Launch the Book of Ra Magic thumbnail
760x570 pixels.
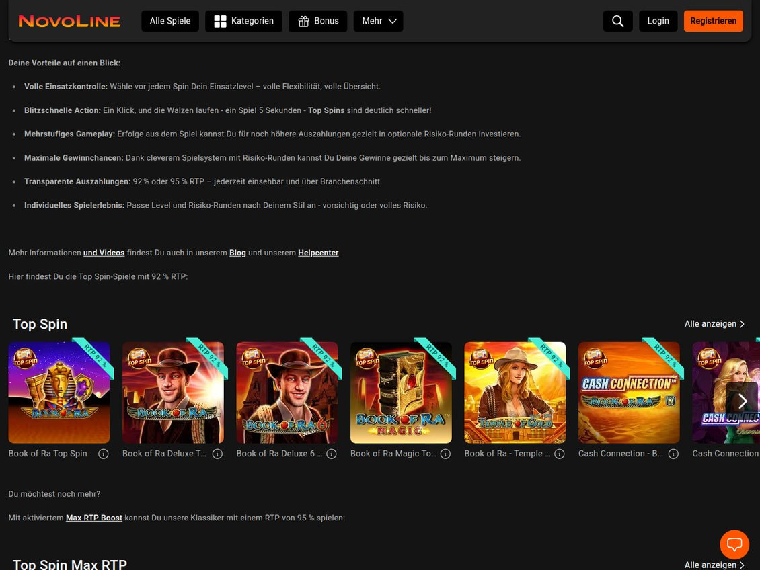[401, 393]
